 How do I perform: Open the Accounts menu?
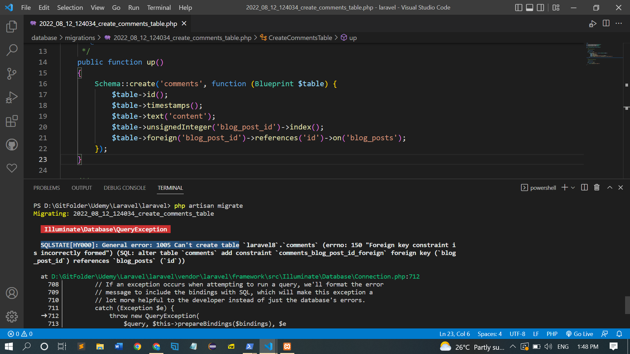tap(12, 293)
